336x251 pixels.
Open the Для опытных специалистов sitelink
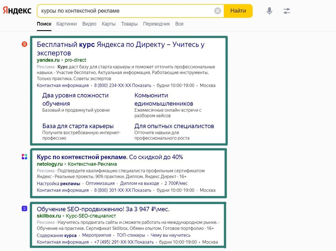click(x=174, y=126)
